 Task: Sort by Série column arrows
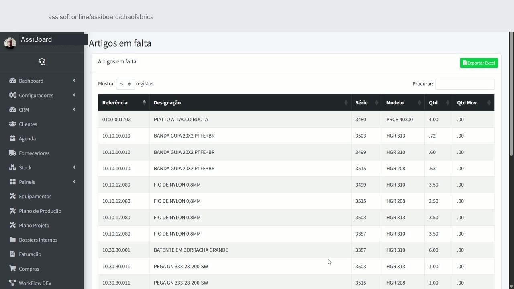pos(377,103)
